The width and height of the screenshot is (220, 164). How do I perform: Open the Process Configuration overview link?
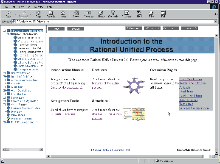click(x=194, y=108)
